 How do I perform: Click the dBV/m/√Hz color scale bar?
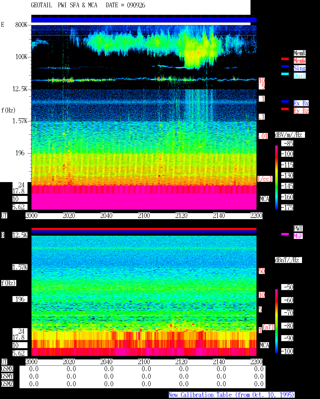[x=276, y=178]
